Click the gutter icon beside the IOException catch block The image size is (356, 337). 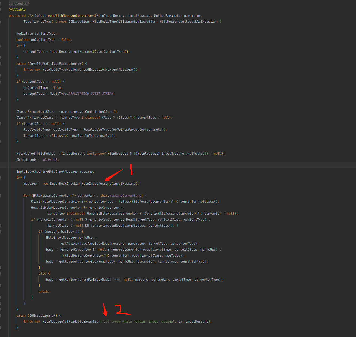tap(2, 315)
